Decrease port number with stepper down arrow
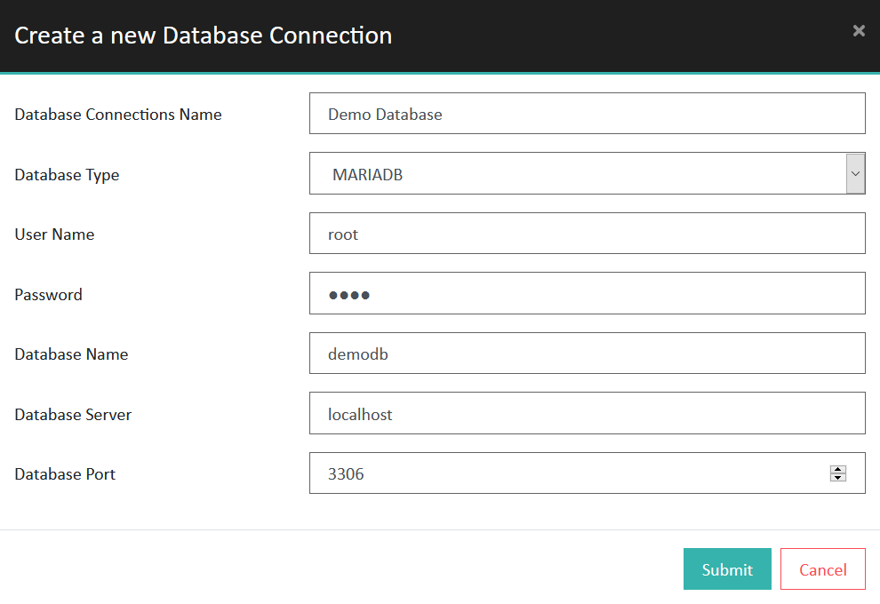 (x=838, y=477)
